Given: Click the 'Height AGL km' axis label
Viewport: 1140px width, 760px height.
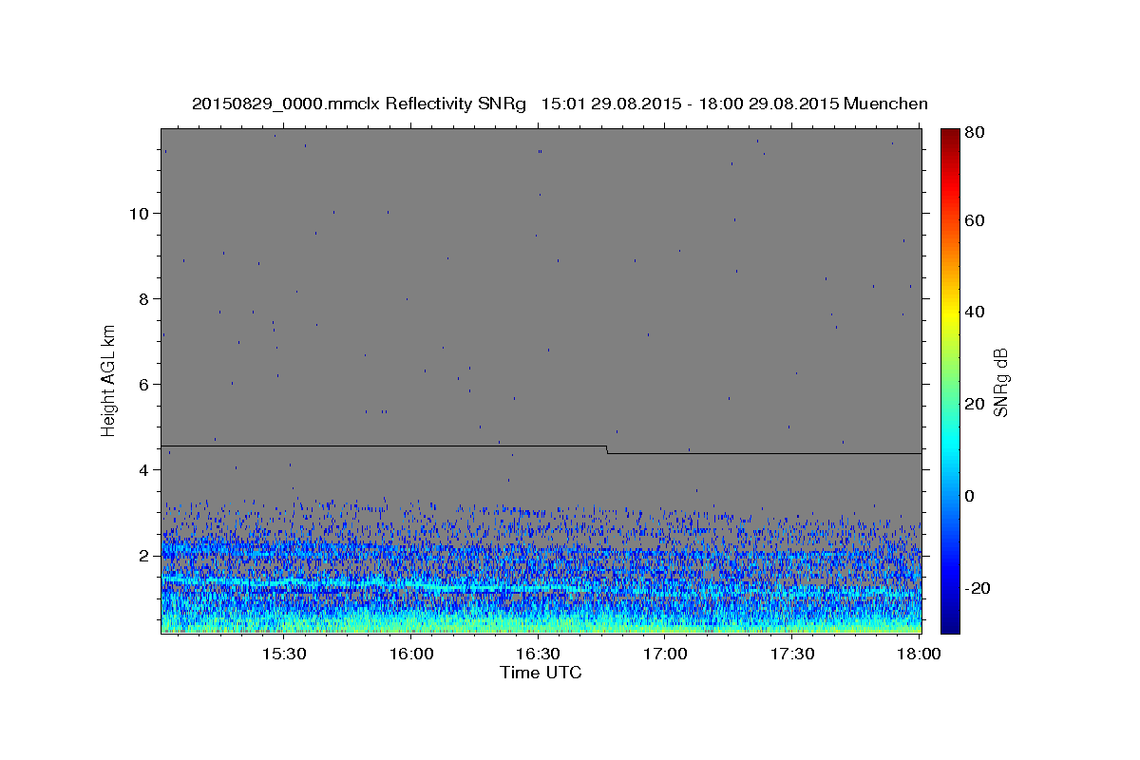Looking at the screenshot, I should point(109,380).
